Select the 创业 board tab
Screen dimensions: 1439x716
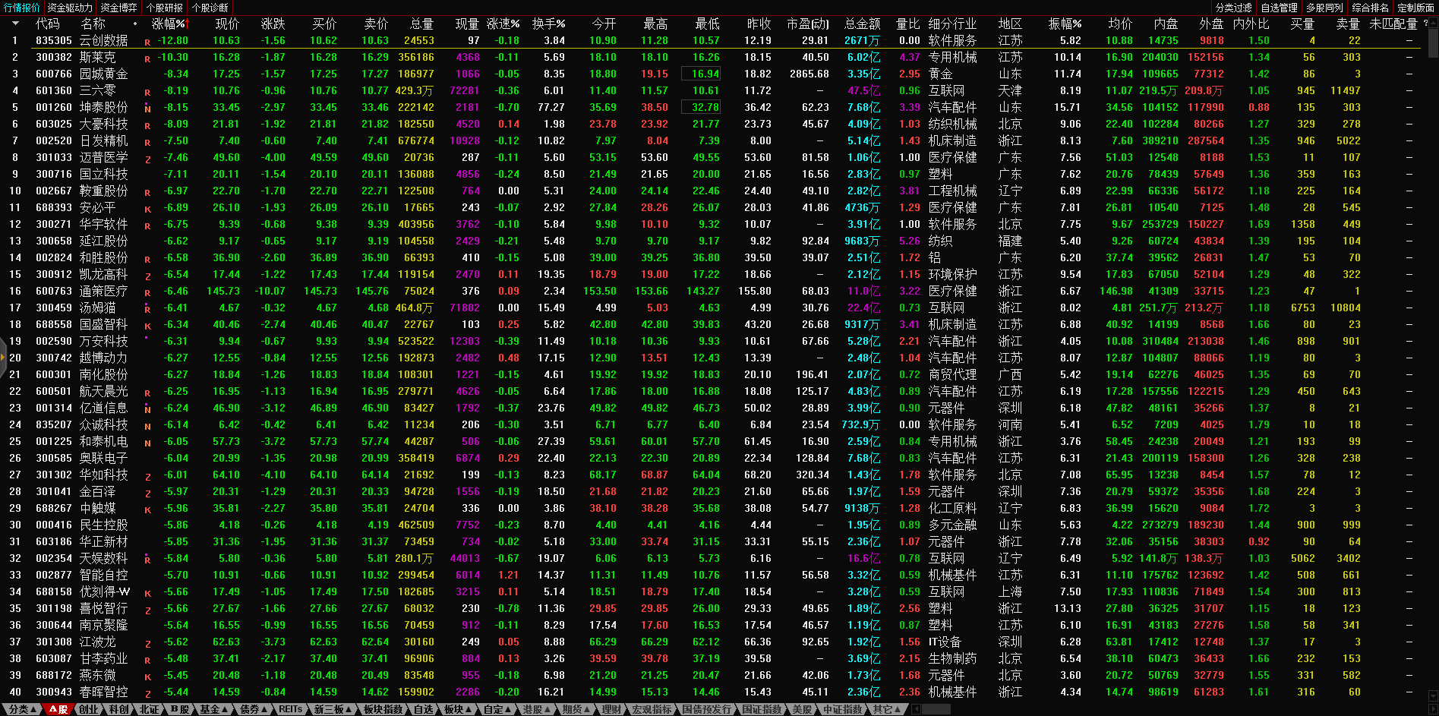pos(89,709)
